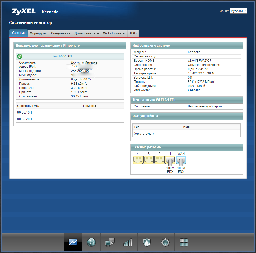Open the Applications four-squares icon
Screen dimensions: 256x253
(x=184, y=242)
